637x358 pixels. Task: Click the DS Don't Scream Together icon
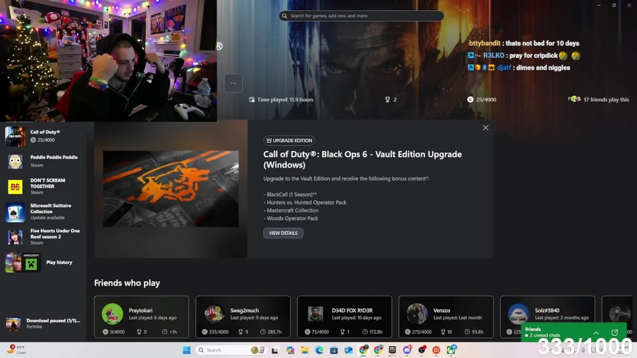(x=15, y=186)
